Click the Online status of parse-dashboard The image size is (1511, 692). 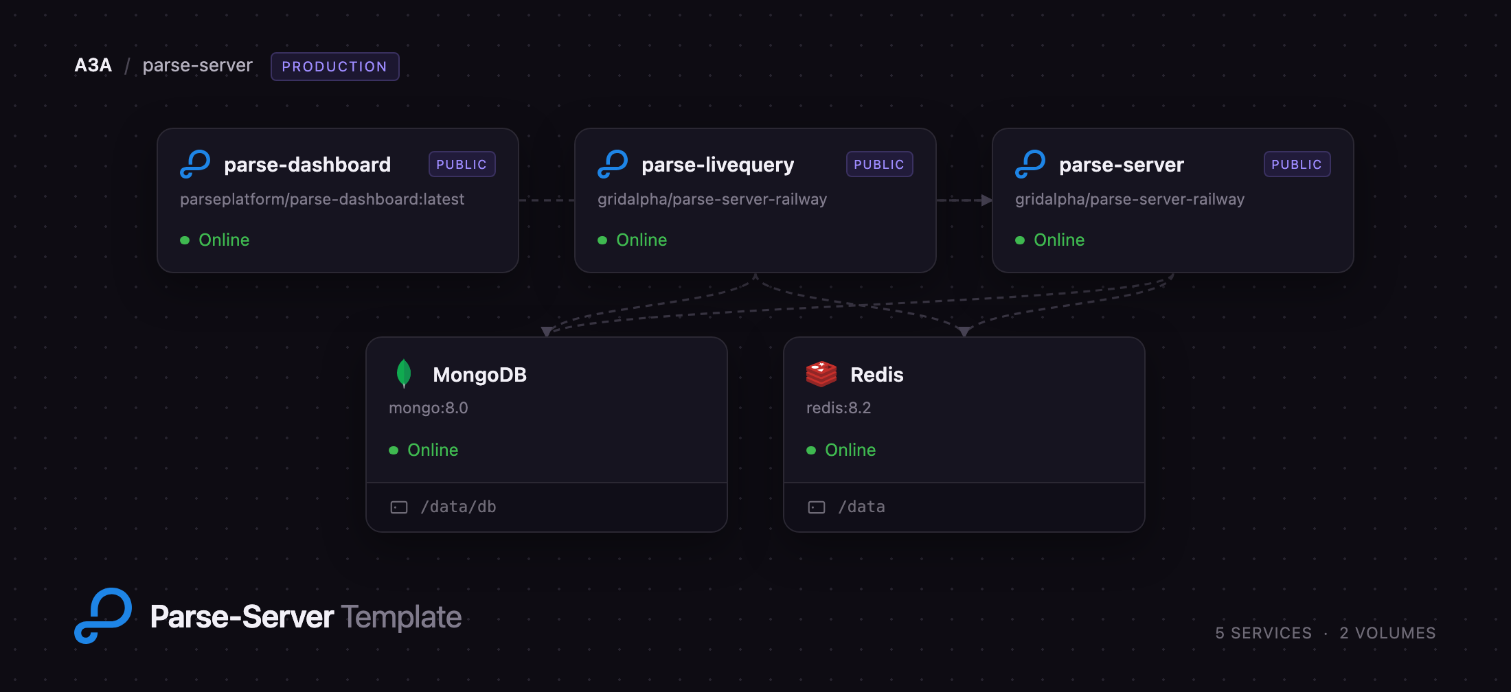coord(215,240)
